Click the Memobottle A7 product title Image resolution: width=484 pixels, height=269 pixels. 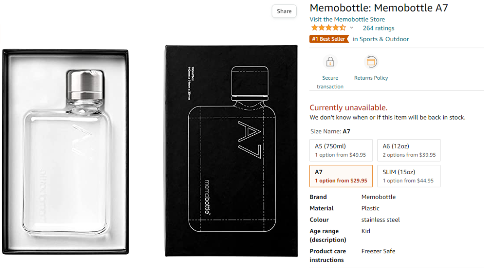pos(379,8)
